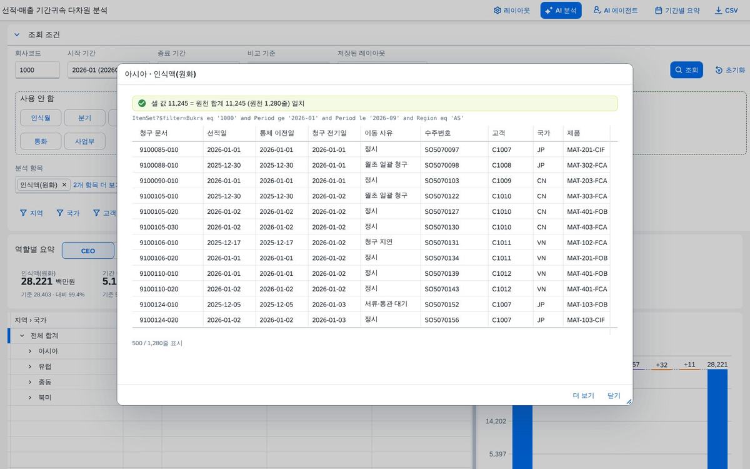
Task: Open the 기간별 요약 calendar icon
Action: click(658, 11)
